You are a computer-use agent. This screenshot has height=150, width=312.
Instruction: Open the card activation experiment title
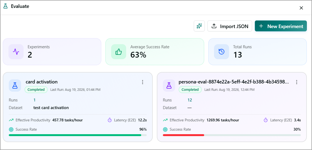[42, 82]
